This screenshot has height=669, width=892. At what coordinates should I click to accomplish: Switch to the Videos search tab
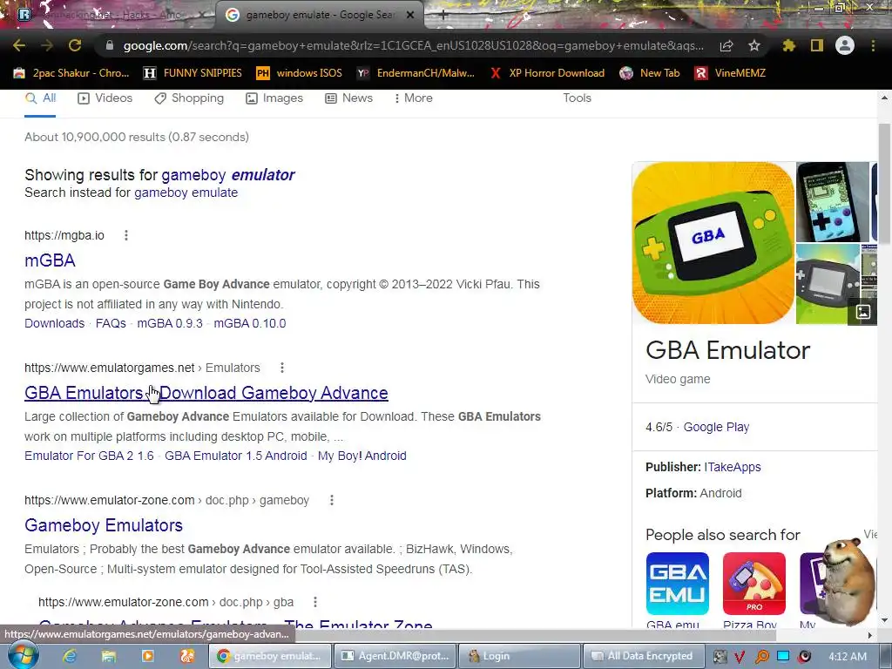(x=105, y=98)
